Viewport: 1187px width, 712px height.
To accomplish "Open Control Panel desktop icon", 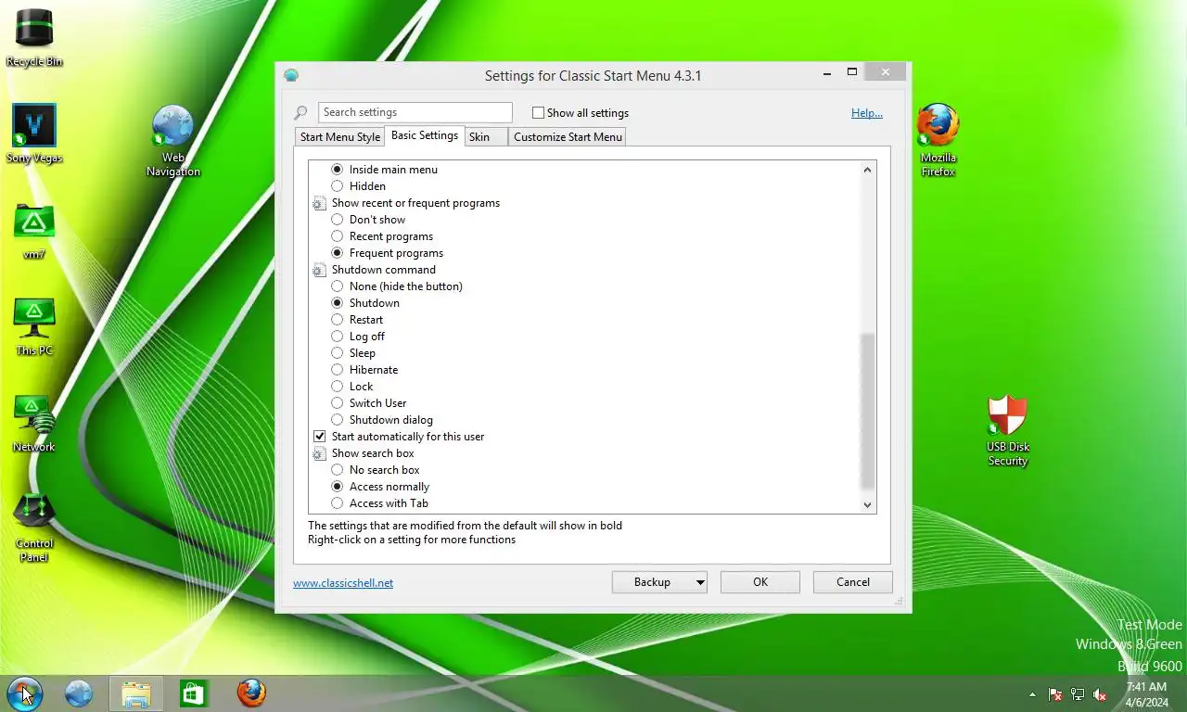I will [34, 528].
